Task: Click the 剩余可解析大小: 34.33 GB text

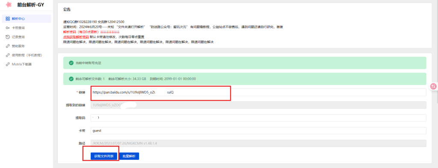Action: click(x=127, y=79)
